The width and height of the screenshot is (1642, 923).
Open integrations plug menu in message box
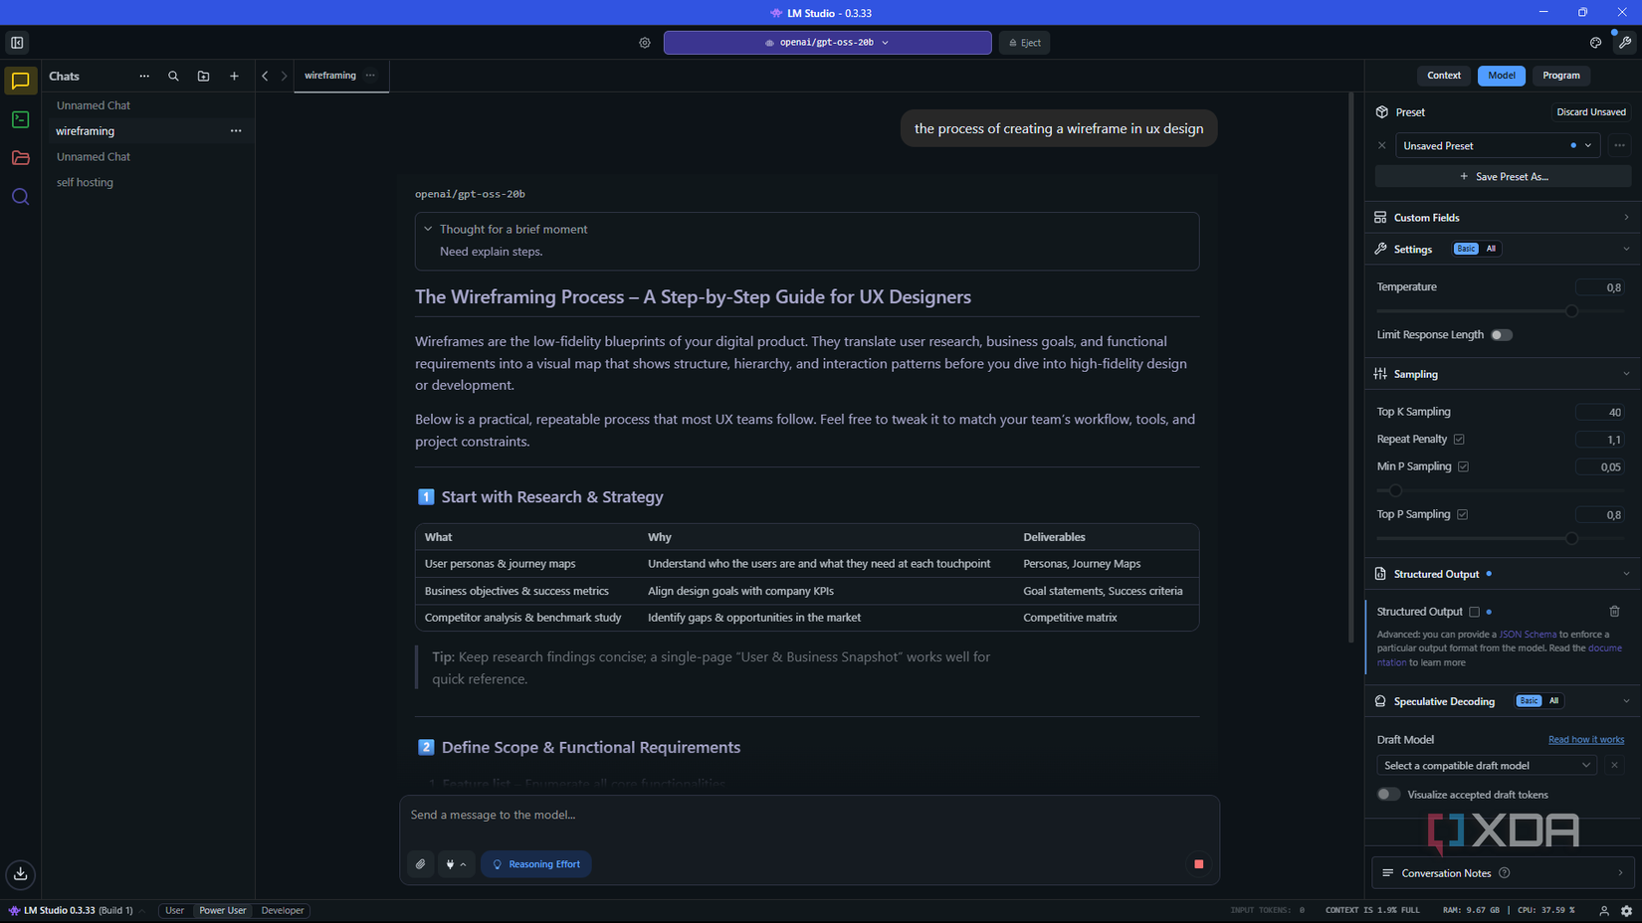pyautogui.click(x=456, y=864)
